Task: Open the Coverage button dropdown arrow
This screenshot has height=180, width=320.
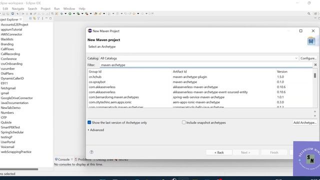Action: tap(82, 13)
